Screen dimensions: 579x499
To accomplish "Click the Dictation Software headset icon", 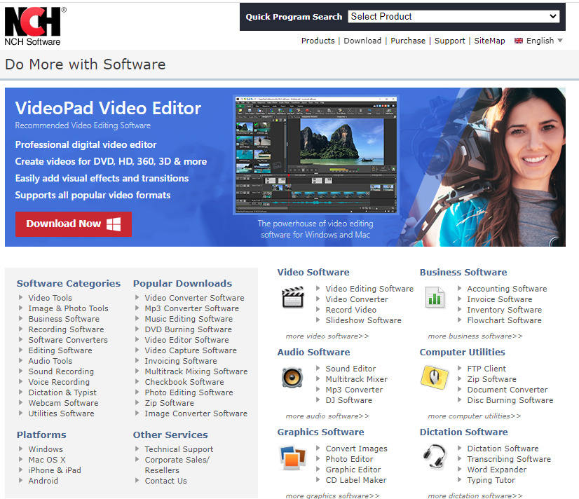I will (x=435, y=456).
